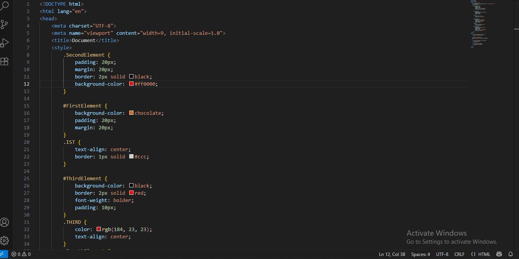Click the minimap code overview

[x=482, y=24]
